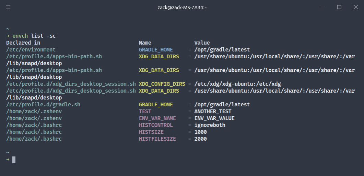364x176 pixels.
Task: Click the window title zack@zack-MS-7A34:~
Action: point(182,8)
